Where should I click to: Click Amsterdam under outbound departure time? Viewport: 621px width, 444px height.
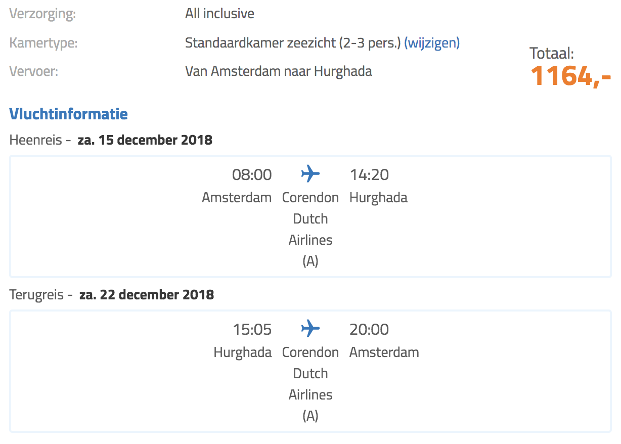click(237, 198)
